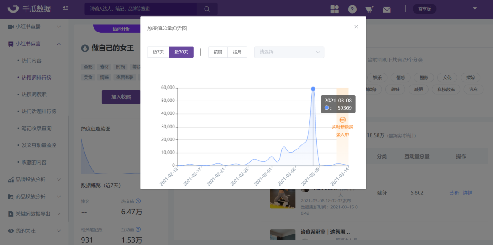This screenshot has width=493, height=245.
Task: Click the 详情 link in the table row
Action: tap(468, 193)
